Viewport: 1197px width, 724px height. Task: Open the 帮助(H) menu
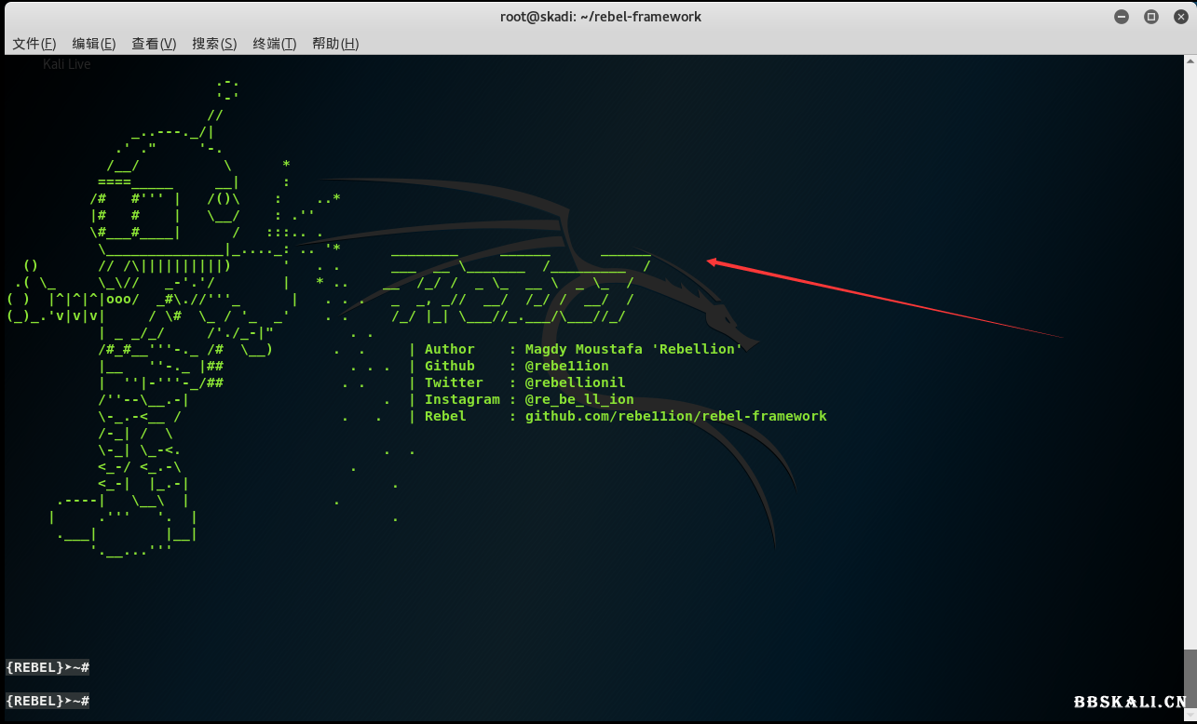click(x=335, y=44)
